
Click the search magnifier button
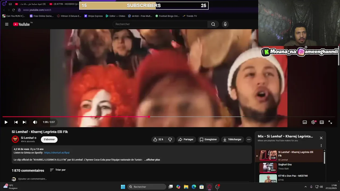pos(213,24)
